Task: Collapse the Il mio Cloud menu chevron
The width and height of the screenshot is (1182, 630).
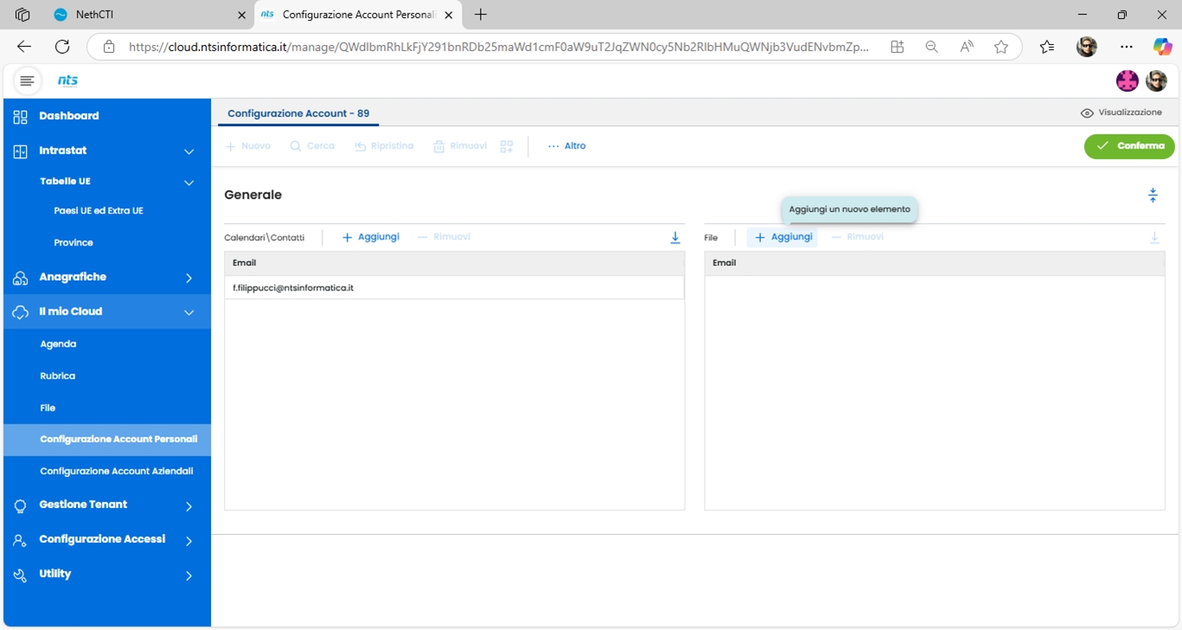Action: click(188, 313)
